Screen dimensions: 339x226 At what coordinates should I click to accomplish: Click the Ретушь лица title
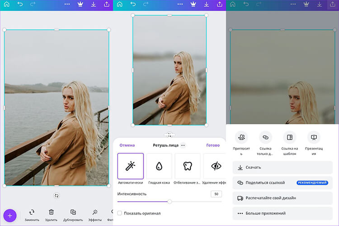165,145
